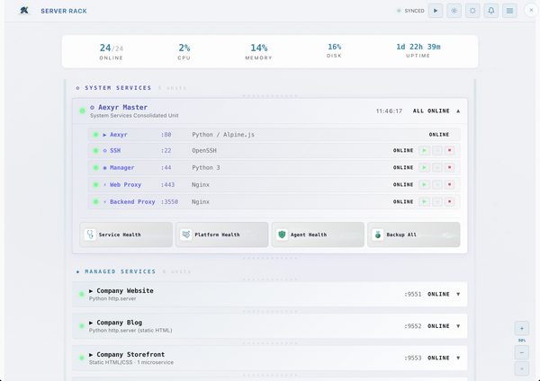Click the MANAGED SERVICES section header
The image size is (540, 381).
[121, 271]
